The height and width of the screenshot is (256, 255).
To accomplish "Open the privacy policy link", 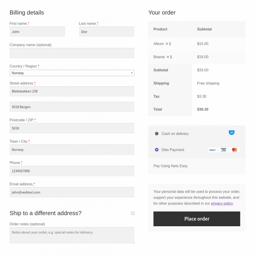I will tap(222, 203).
